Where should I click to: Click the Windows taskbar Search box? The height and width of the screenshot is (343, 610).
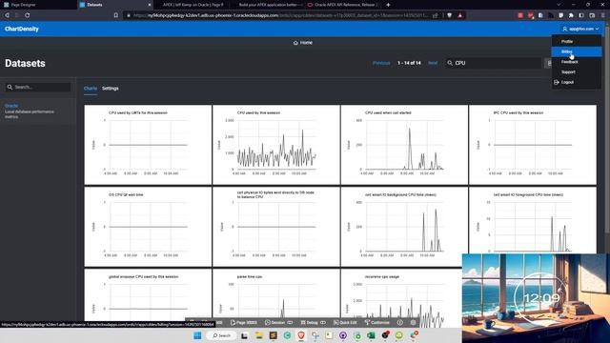tap(222, 335)
